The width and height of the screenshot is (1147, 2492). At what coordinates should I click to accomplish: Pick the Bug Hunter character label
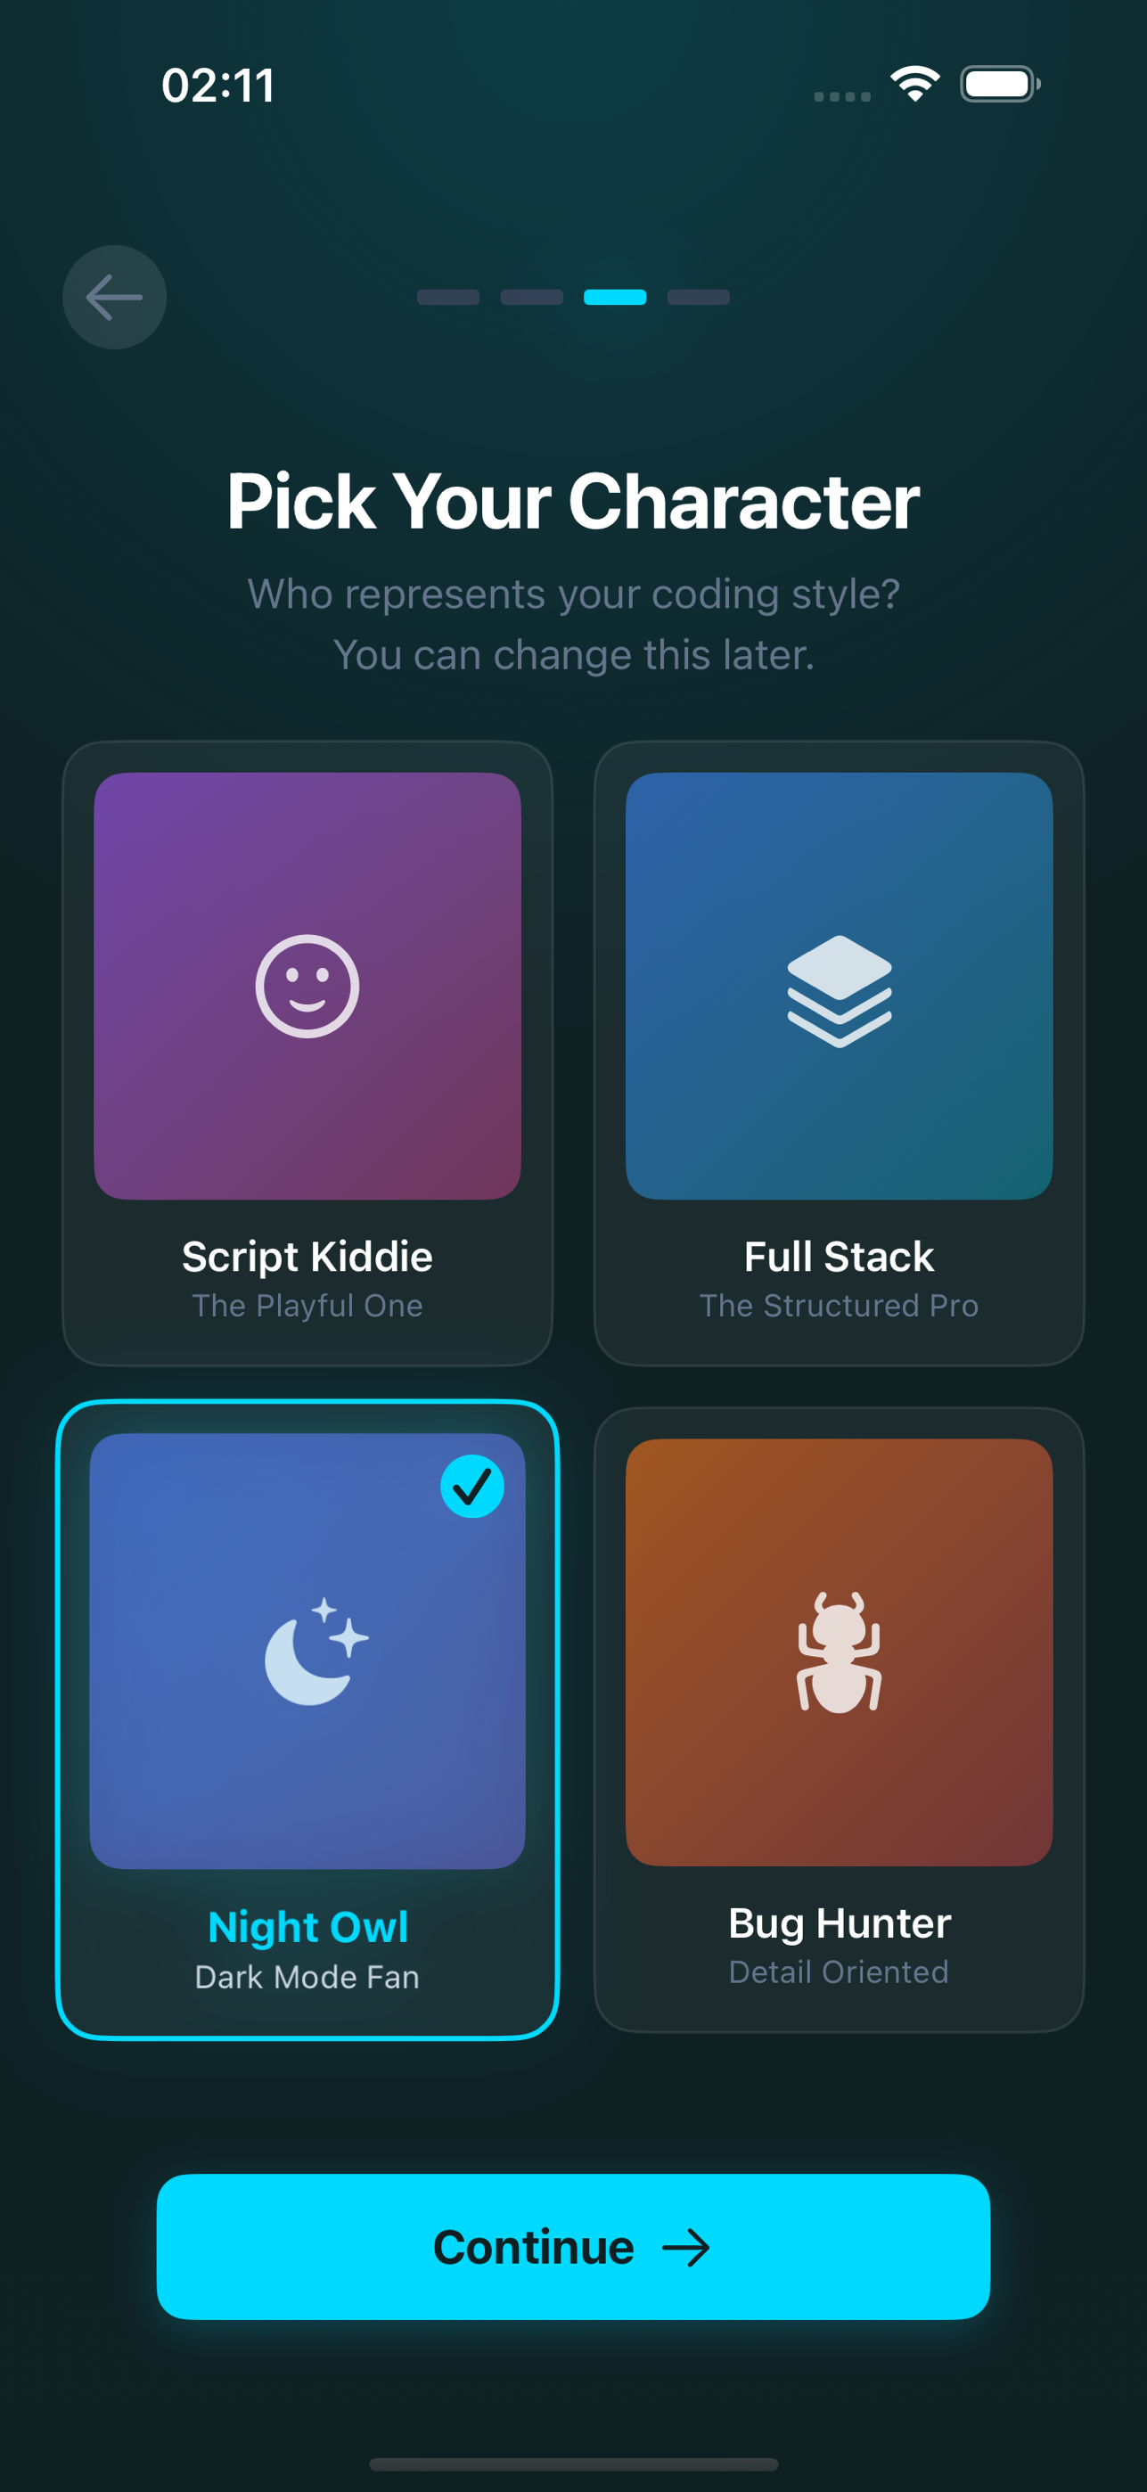839,1923
